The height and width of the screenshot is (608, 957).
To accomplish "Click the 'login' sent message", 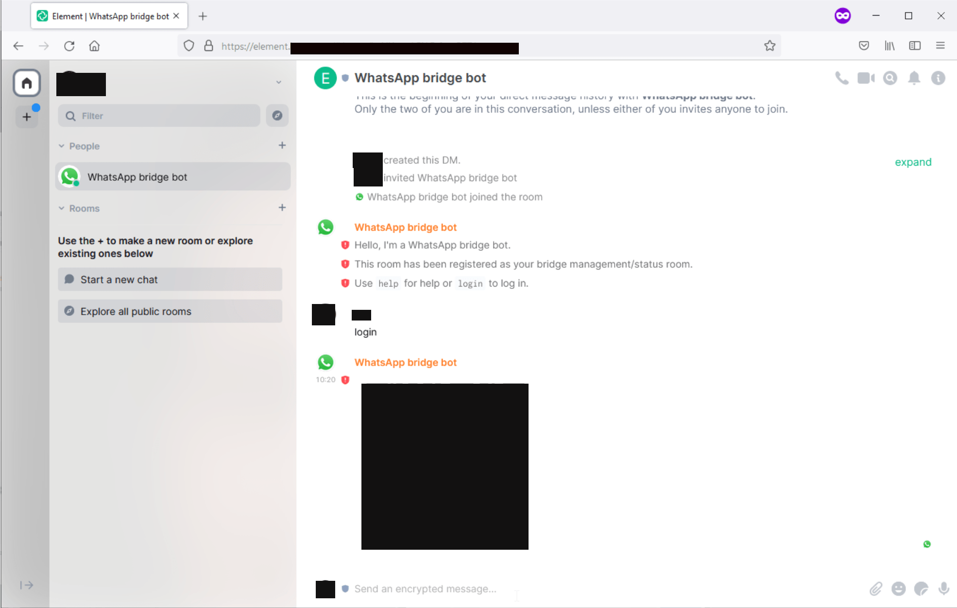I will coord(365,332).
